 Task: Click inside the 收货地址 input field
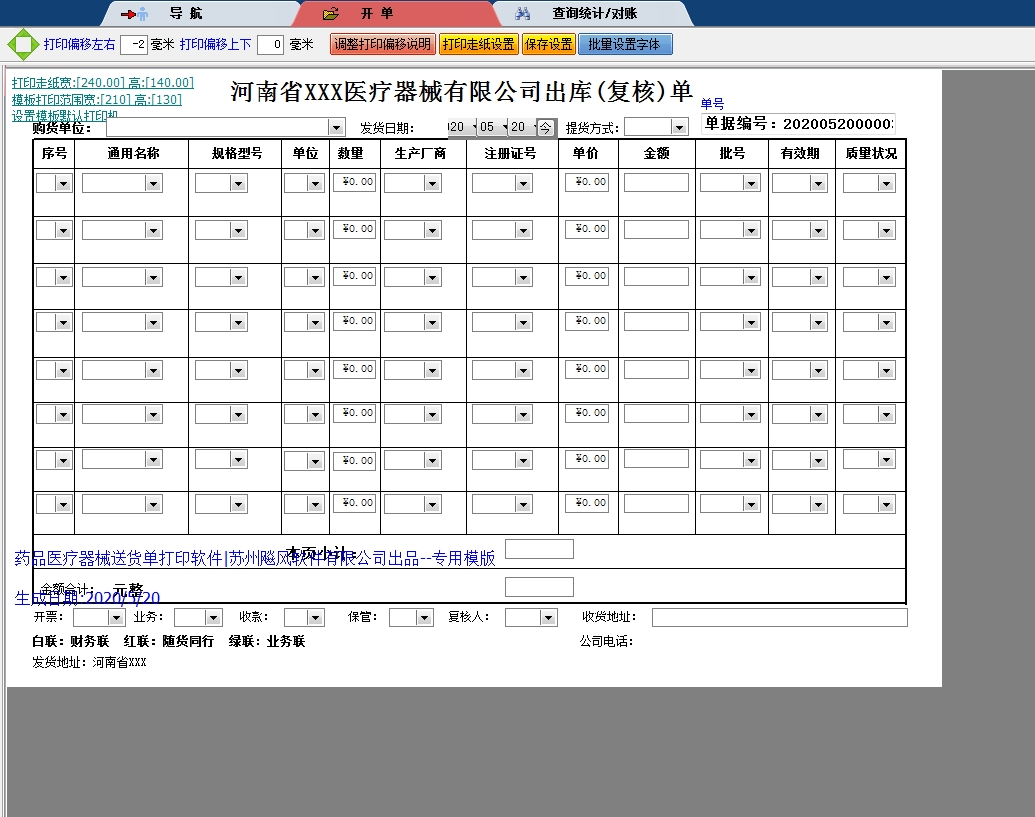[778, 616]
